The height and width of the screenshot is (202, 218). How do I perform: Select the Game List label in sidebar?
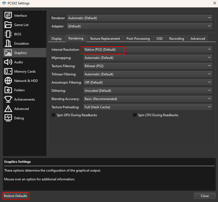tap(21, 25)
